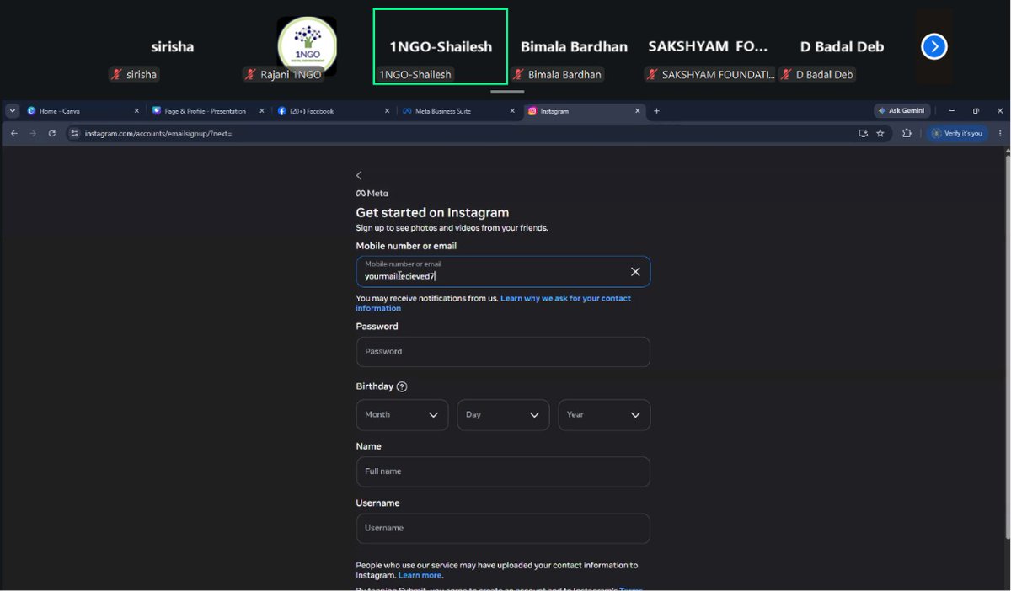Image resolution: width=1011 pixels, height=591 pixels.
Task: Click the Birthday help question mark icon
Action: click(x=402, y=386)
